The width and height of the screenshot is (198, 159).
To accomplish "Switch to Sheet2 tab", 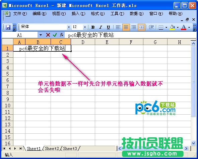I will point(52,149).
